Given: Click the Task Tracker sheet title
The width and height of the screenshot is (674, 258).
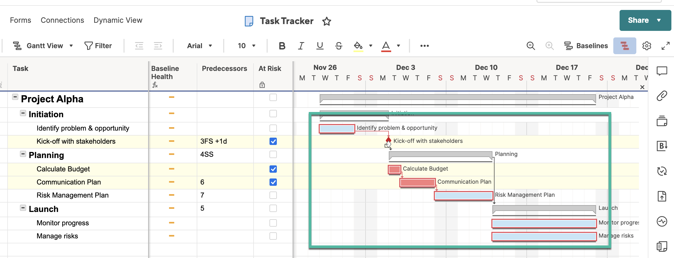Looking at the screenshot, I should pyautogui.click(x=287, y=21).
